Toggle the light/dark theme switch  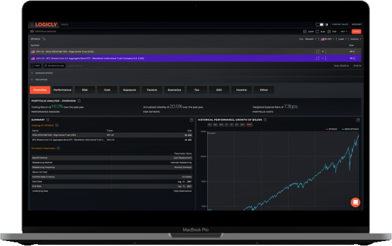click(319, 24)
